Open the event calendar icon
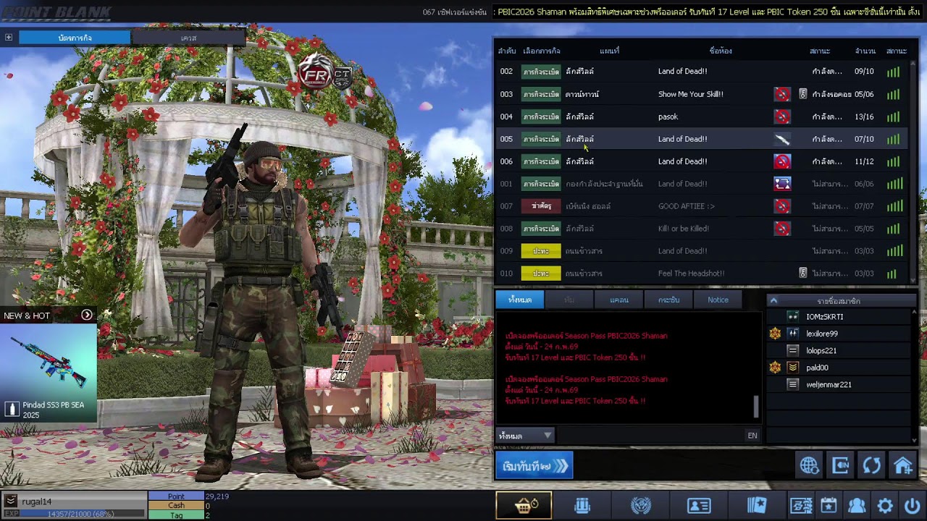 pos(829,506)
